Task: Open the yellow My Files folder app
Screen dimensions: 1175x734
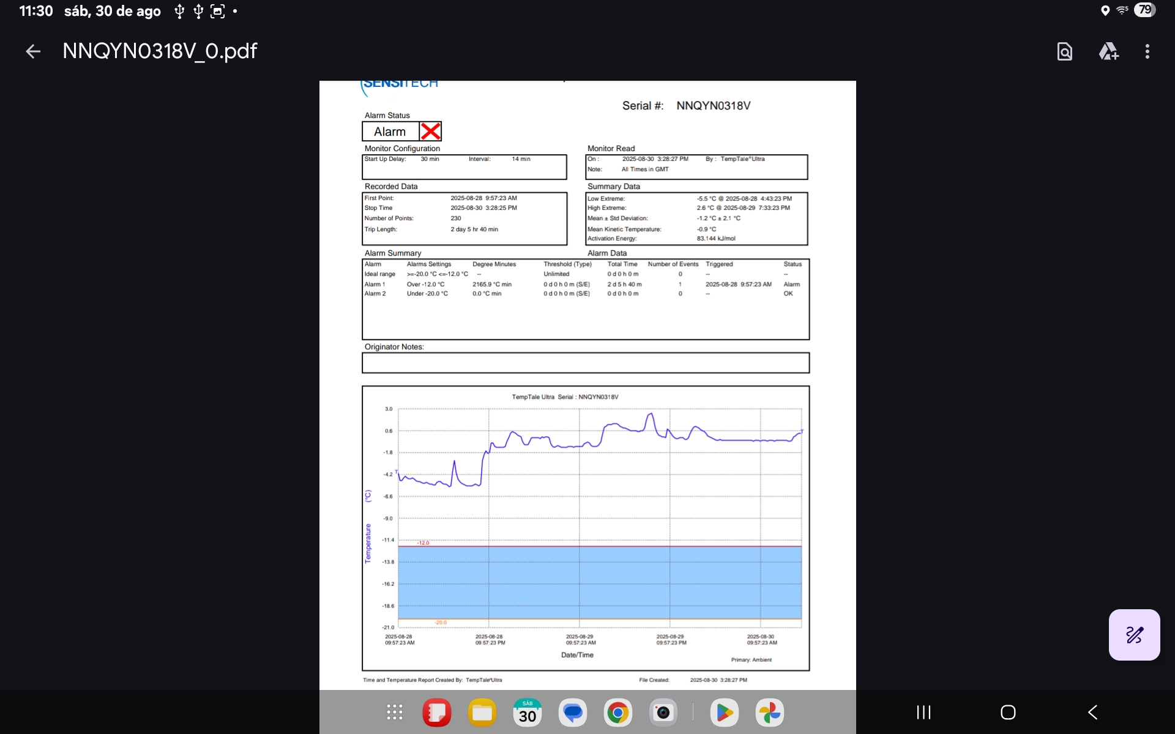Action: coord(482,712)
